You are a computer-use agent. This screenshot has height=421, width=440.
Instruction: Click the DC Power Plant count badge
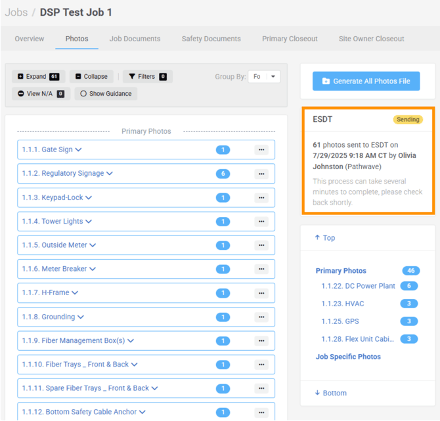click(408, 287)
